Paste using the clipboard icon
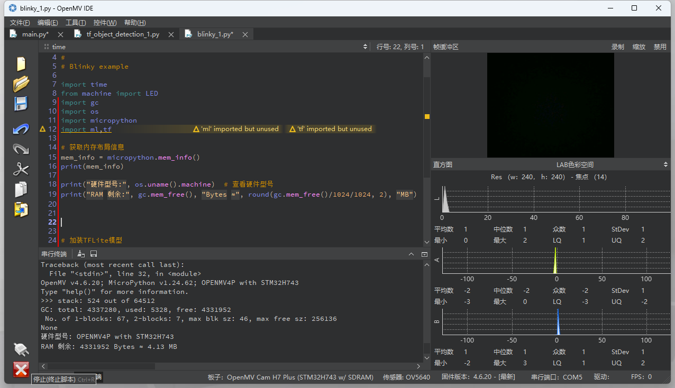Viewport: 675px width, 388px height. tap(21, 209)
